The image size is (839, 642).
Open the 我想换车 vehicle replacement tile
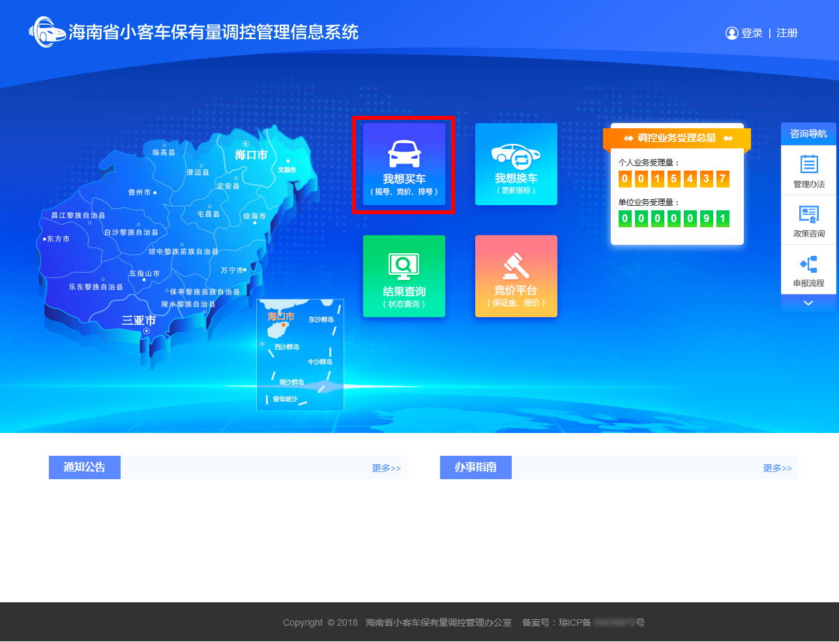516,164
